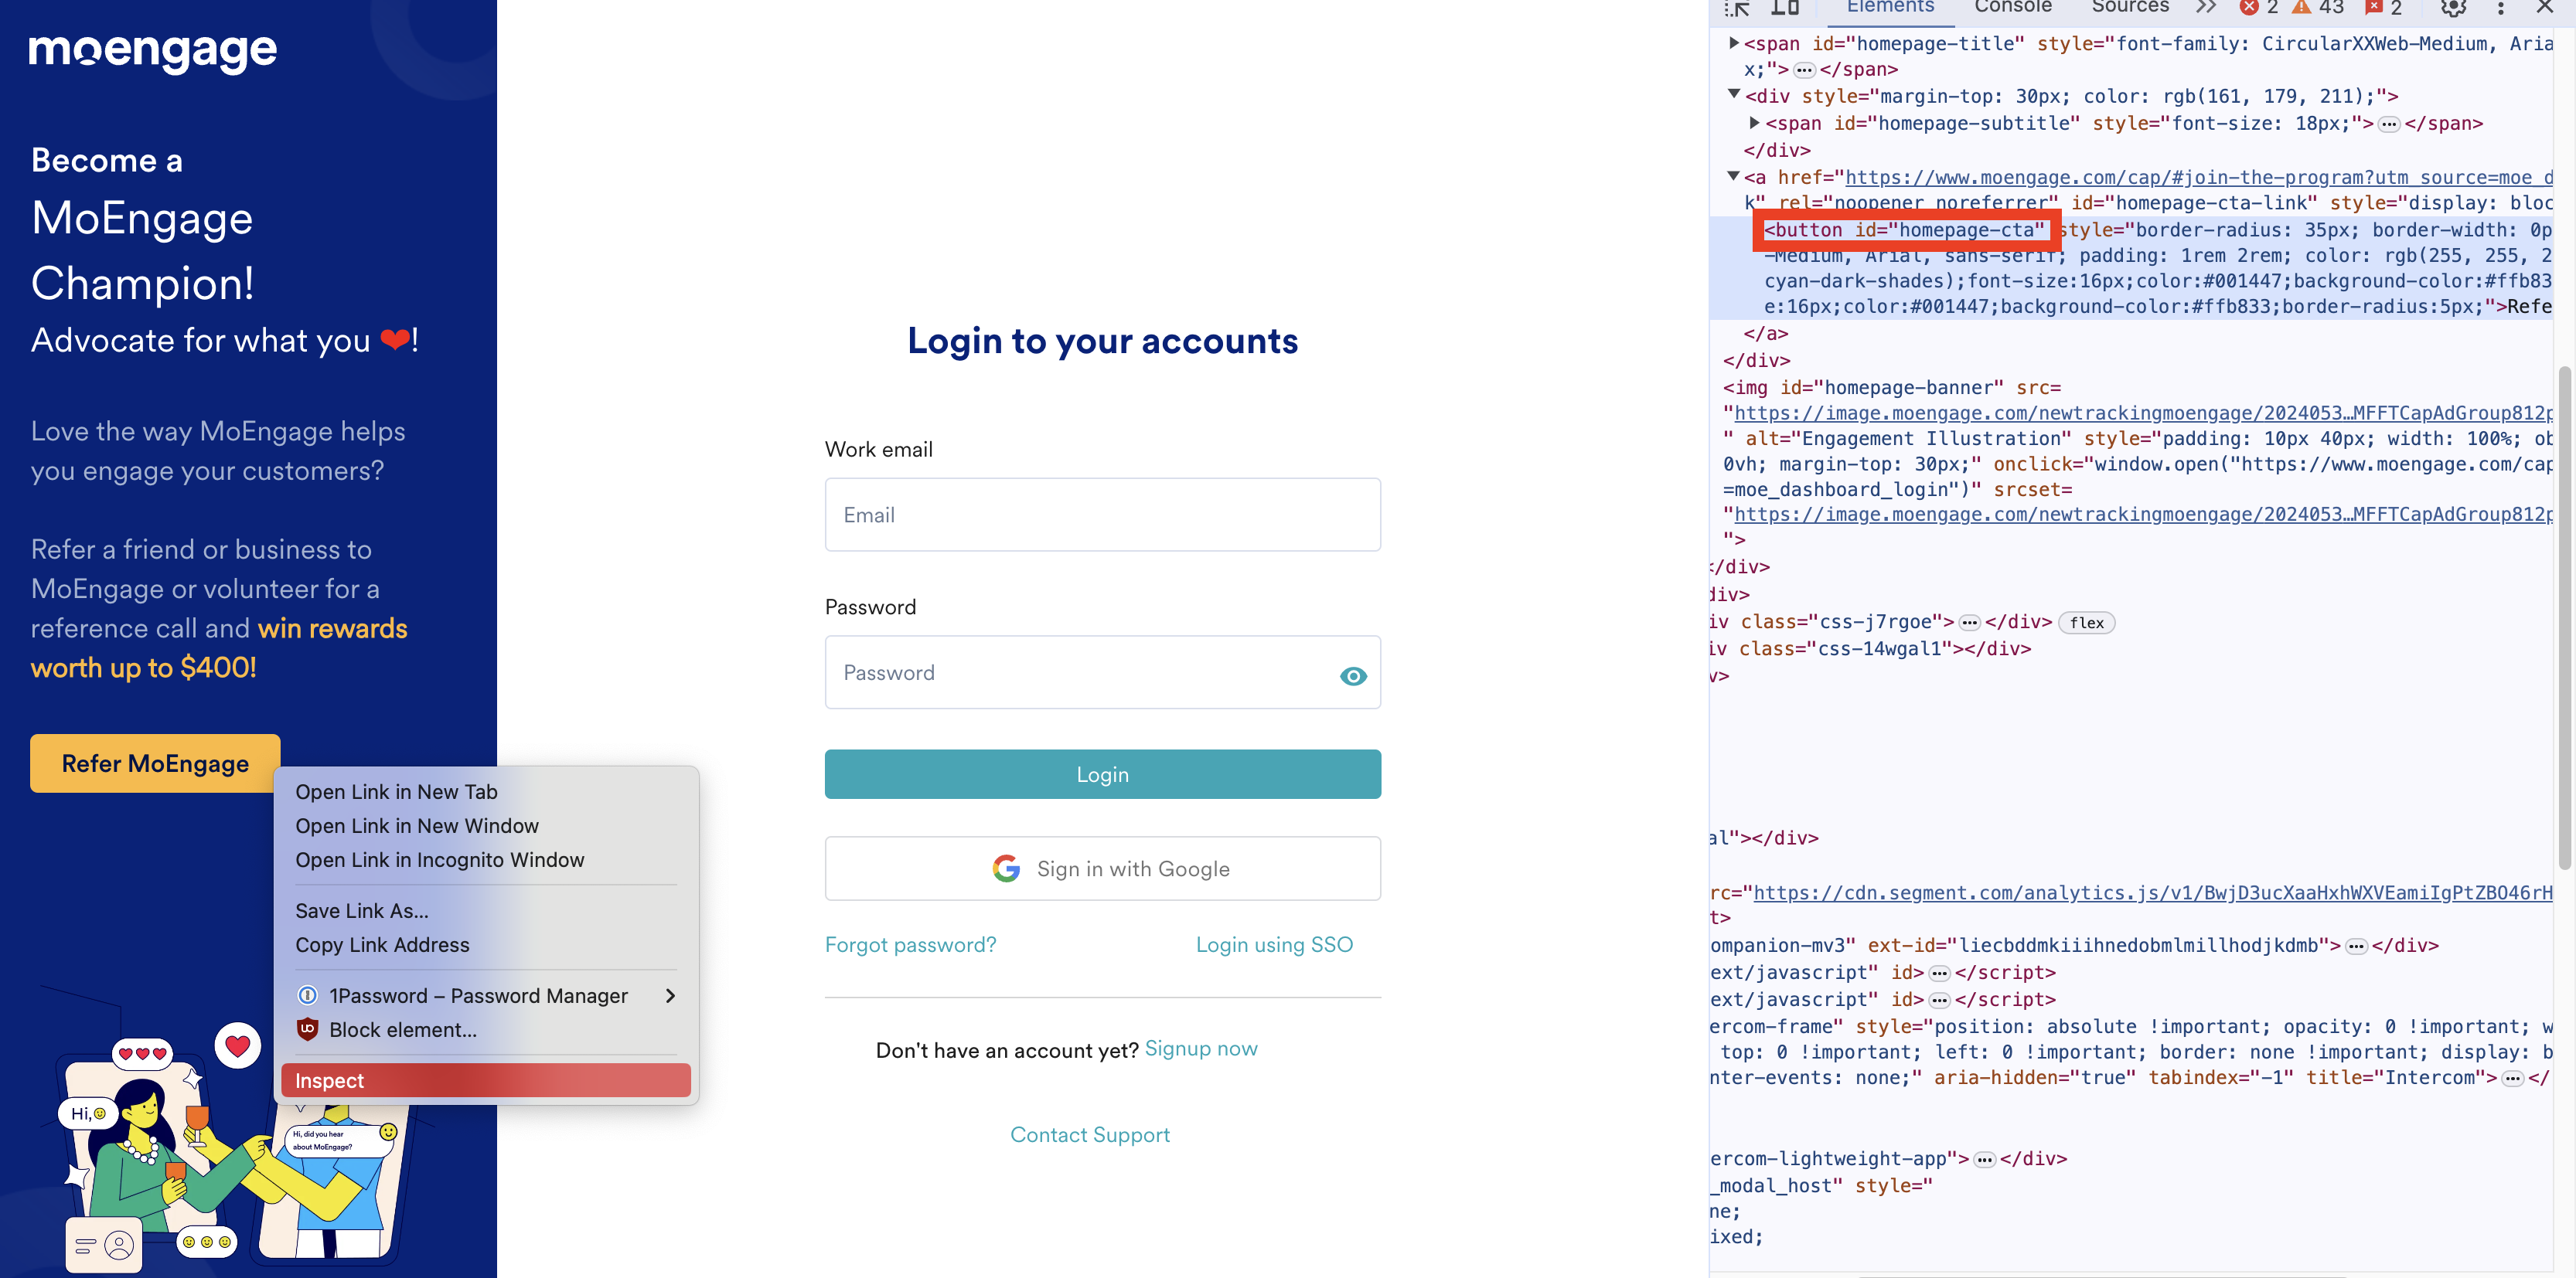Click the issues flag counter icon
2576x1278 pixels.
(2374, 8)
